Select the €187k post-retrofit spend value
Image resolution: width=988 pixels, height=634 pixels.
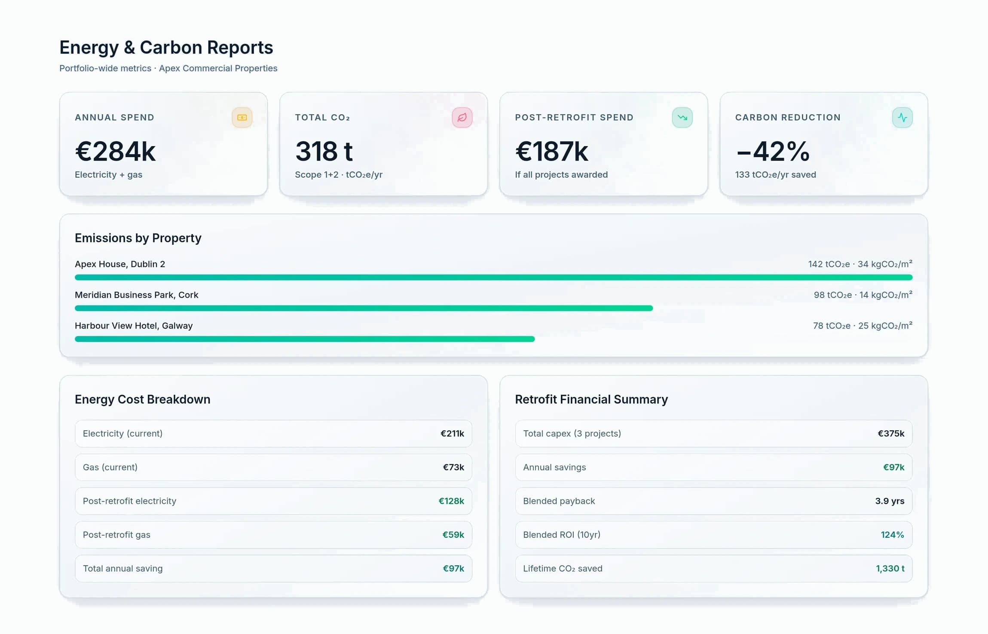click(x=551, y=151)
